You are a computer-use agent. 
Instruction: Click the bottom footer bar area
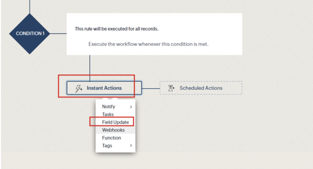(156, 160)
